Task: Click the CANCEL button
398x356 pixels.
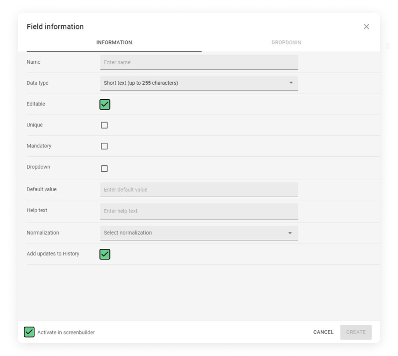Action: pyautogui.click(x=323, y=332)
